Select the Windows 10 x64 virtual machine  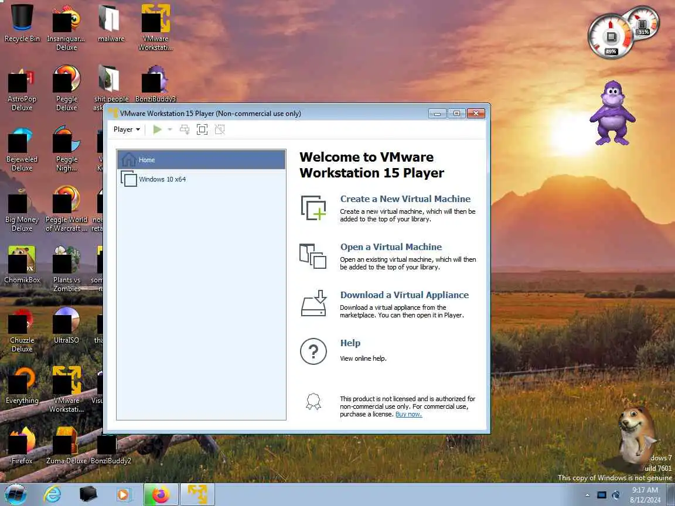tap(201, 179)
